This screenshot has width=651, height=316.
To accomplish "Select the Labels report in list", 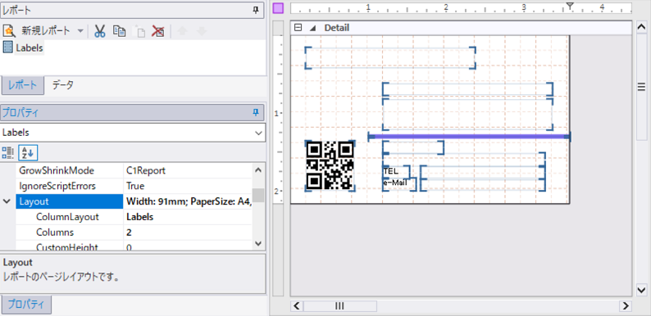I will tap(30, 47).
